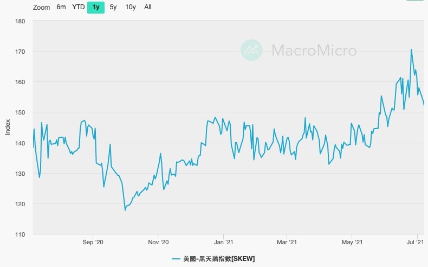Click the Nov '20 x-axis label
Image resolution: width=428 pixels, height=267 pixels.
pyautogui.click(x=159, y=243)
